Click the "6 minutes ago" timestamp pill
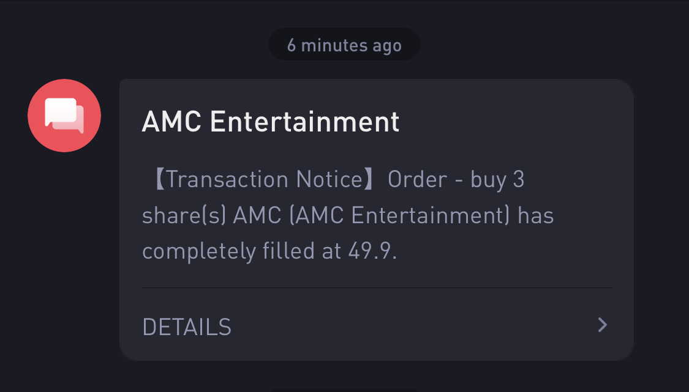 [x=344, y=45]
